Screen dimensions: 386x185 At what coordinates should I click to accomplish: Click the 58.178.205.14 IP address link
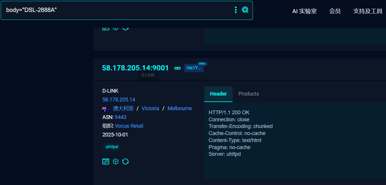pyautogui.click(x=119, y=100)
